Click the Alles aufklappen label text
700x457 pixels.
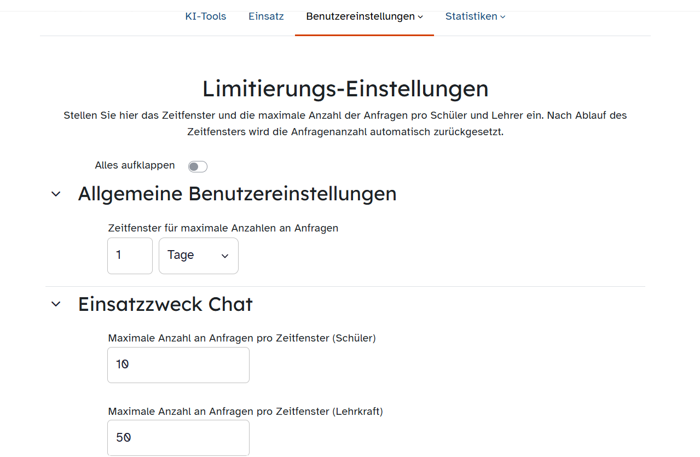pyautogui.click(x=135, y=165)
